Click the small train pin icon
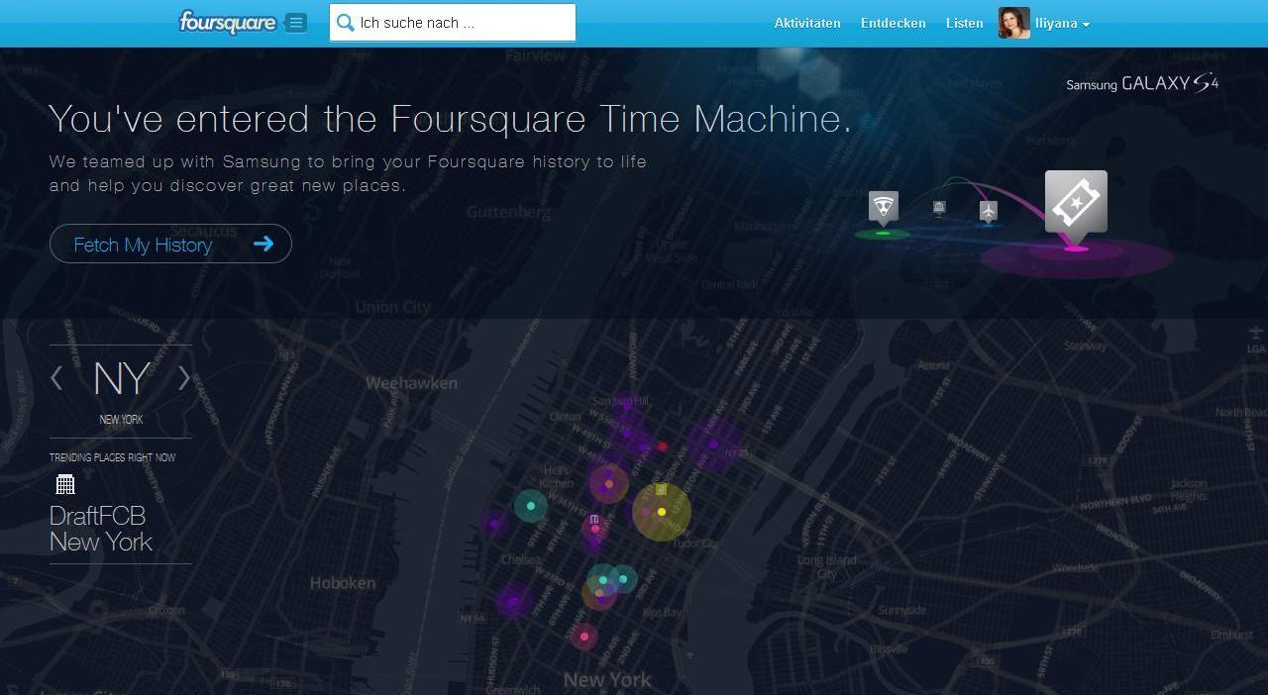 pos(939,208)
